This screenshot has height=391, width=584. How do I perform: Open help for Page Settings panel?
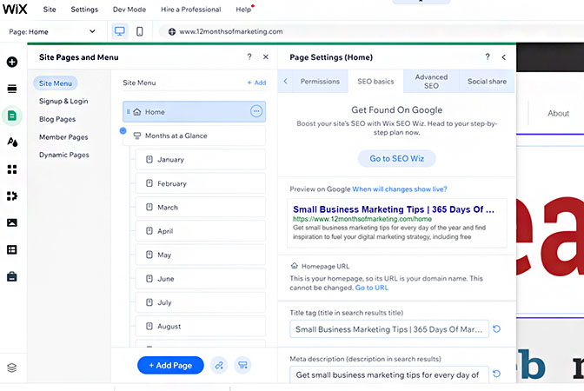coord(488,56)
